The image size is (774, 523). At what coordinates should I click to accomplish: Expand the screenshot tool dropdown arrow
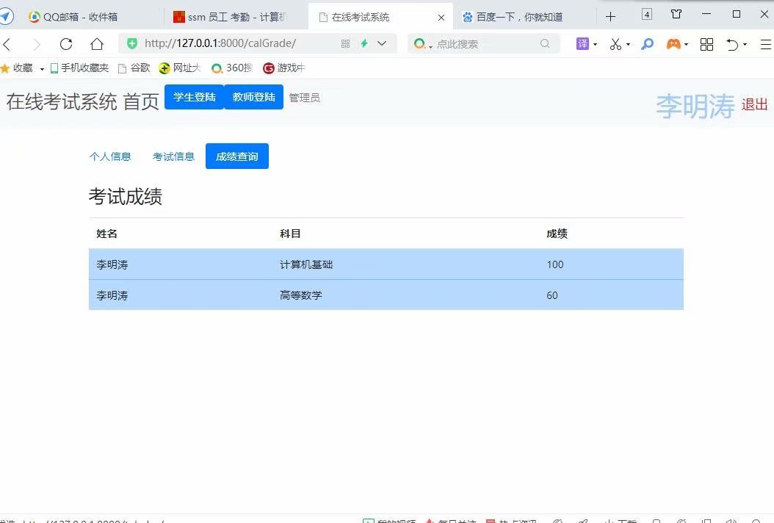628,45
